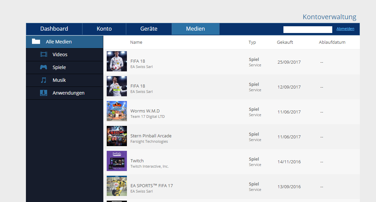
Task: Click the Gekauft column header
Action: coord(285,42)
